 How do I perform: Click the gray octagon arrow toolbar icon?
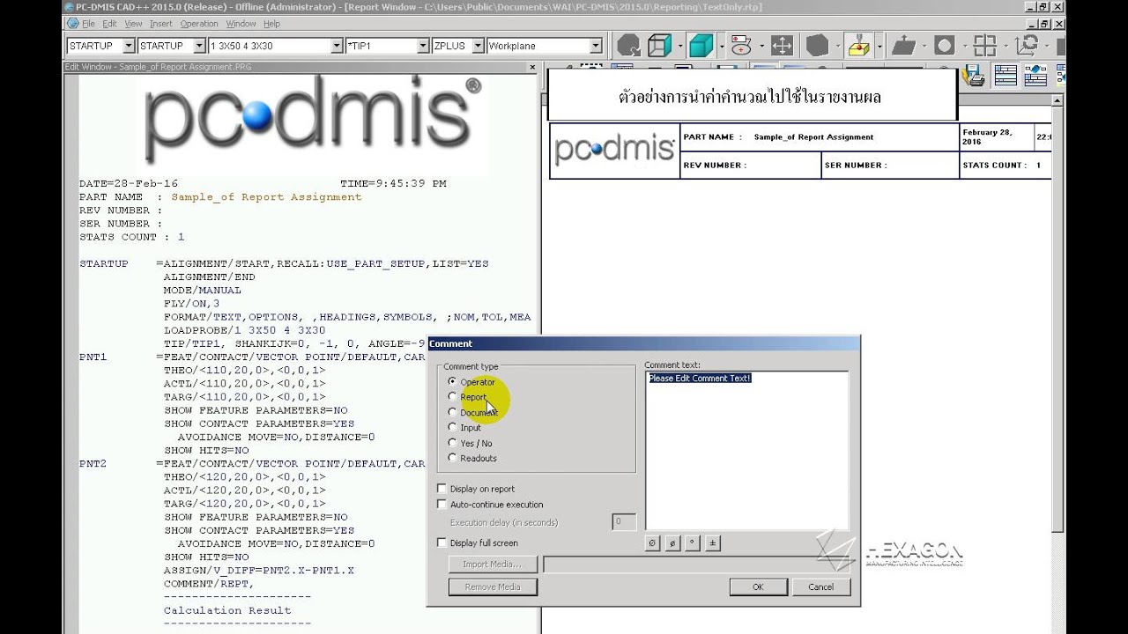pos(628,46)
